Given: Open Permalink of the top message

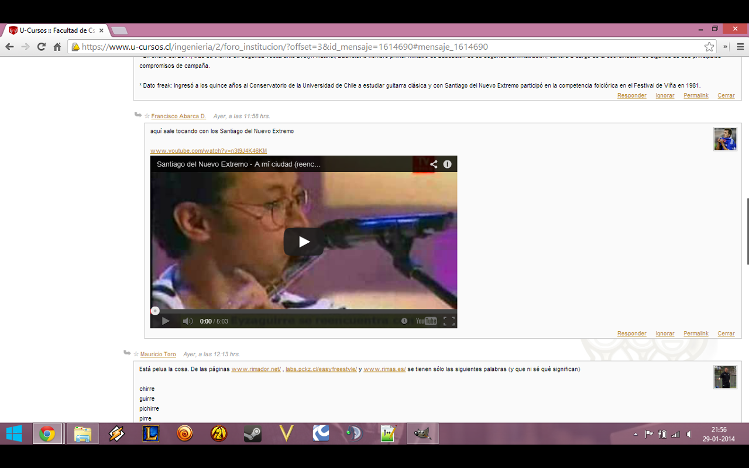Looking at the screenshot, I should [x=696, y=95].
